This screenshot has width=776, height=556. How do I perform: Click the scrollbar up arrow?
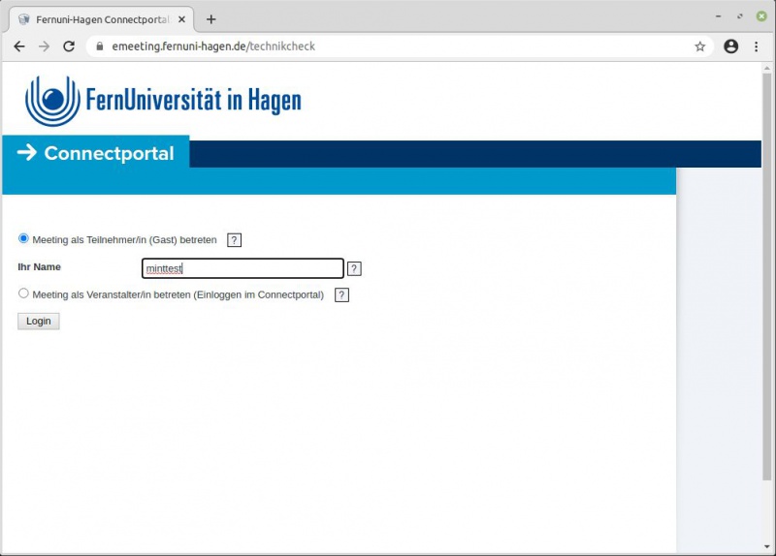pos(766,68)
